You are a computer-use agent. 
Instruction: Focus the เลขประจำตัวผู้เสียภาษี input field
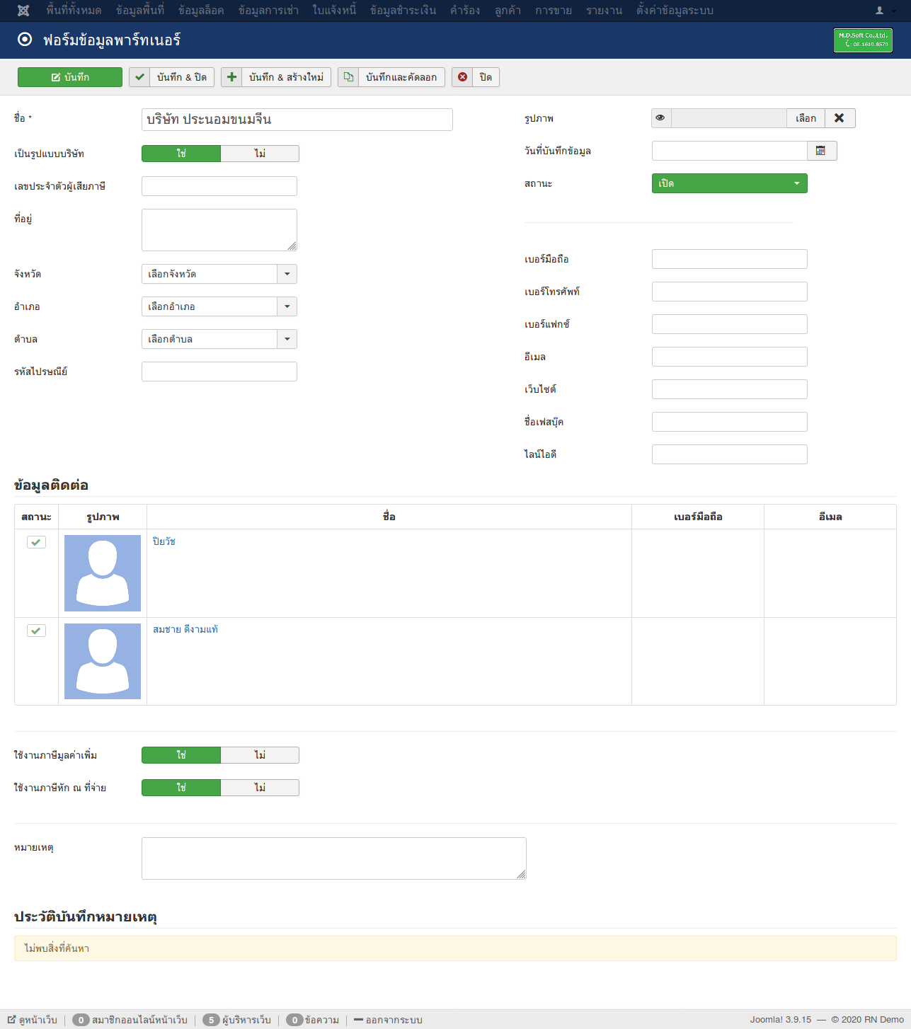(x=219, y=186)
